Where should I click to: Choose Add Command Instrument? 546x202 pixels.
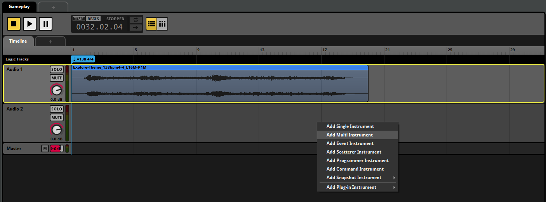tap(358, 169)
